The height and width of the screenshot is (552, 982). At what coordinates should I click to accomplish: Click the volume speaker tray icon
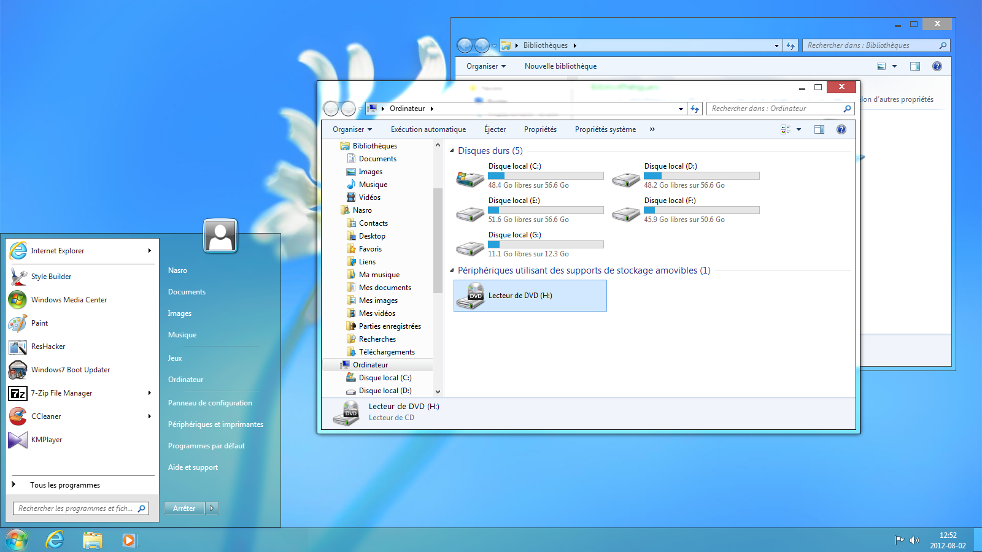914,540
